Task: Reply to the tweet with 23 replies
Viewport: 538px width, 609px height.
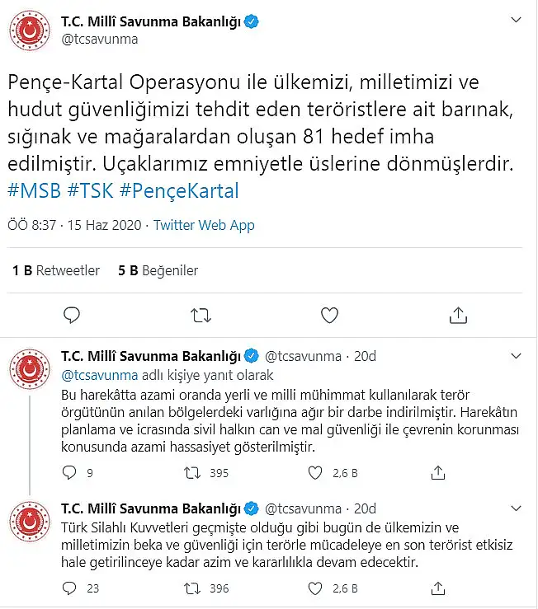Action: (x=69, y=588)
